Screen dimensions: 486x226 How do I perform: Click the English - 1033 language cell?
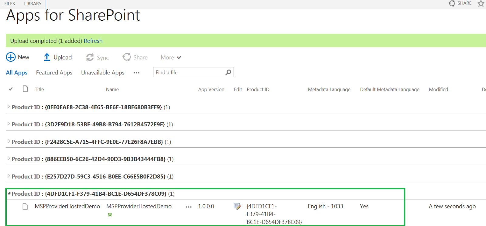325,206
